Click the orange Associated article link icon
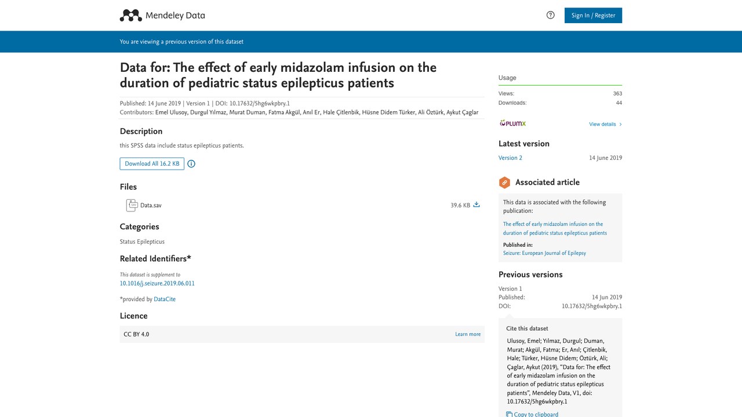 click(504, 182)
